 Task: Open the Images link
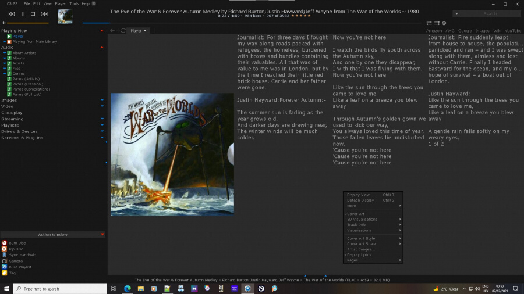[482, 31]
